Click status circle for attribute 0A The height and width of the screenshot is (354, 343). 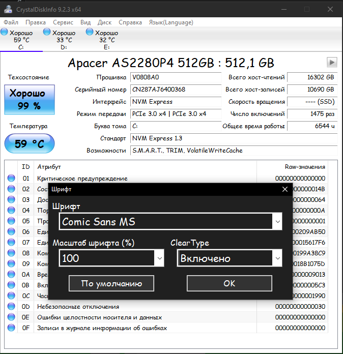point(11,274)
